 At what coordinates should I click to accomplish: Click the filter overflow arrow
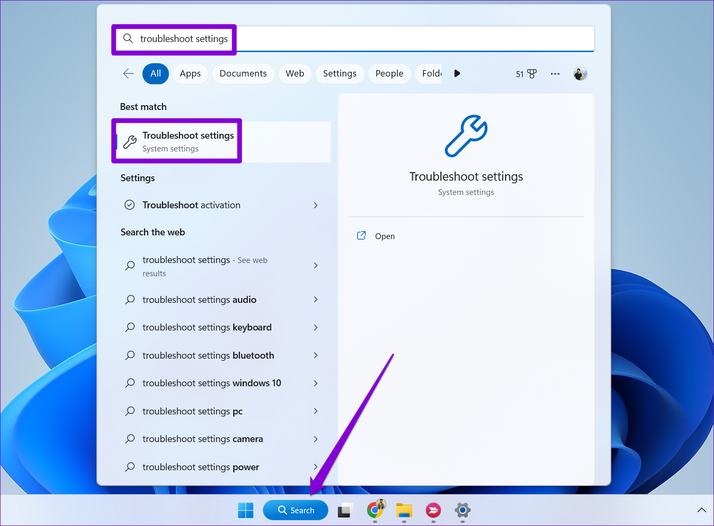click(x=457, y=74)
